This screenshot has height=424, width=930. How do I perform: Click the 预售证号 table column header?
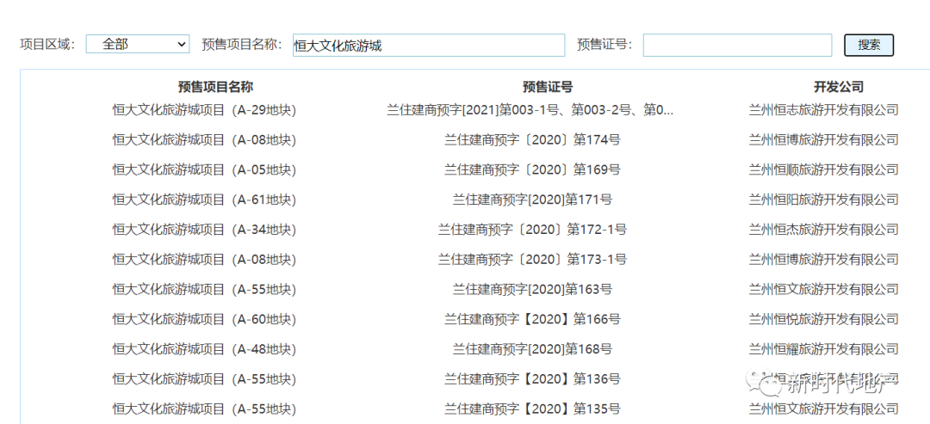548,87
